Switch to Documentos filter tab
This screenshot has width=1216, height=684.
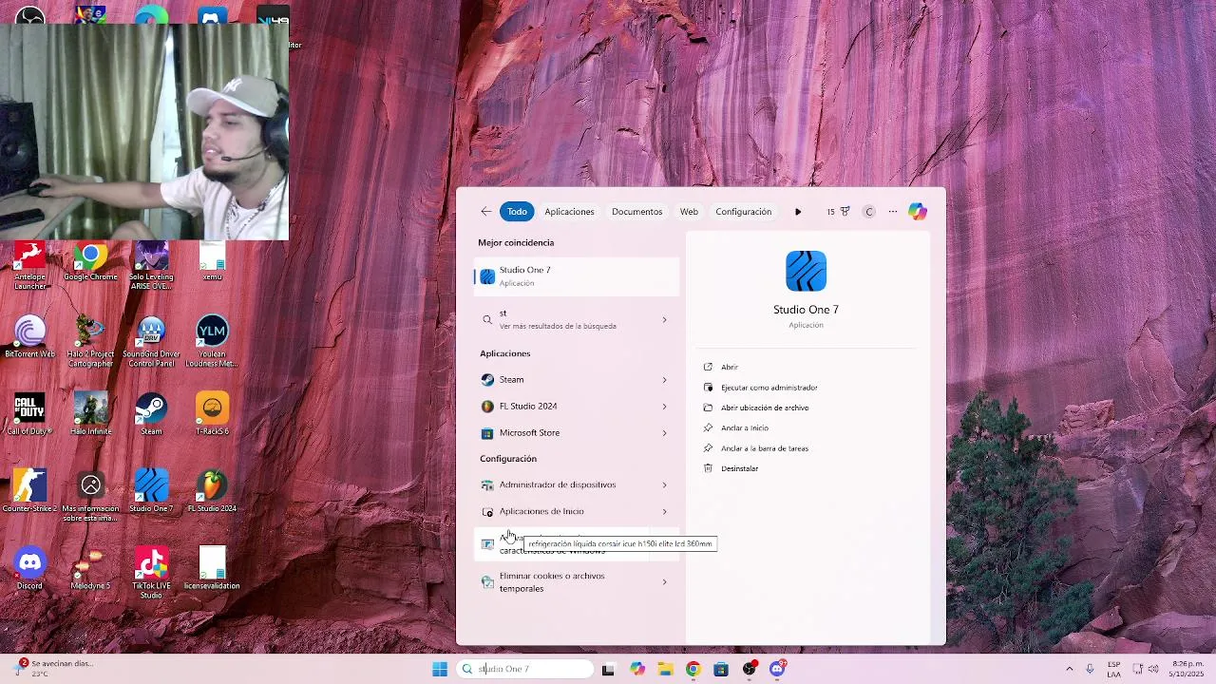636,212
